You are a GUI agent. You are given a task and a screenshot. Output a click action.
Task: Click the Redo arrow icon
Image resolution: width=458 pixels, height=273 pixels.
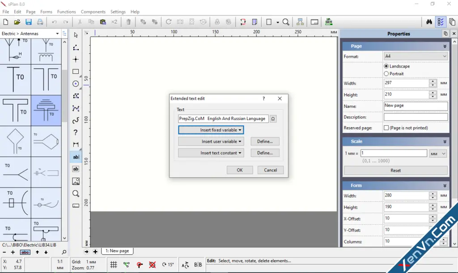66,22
